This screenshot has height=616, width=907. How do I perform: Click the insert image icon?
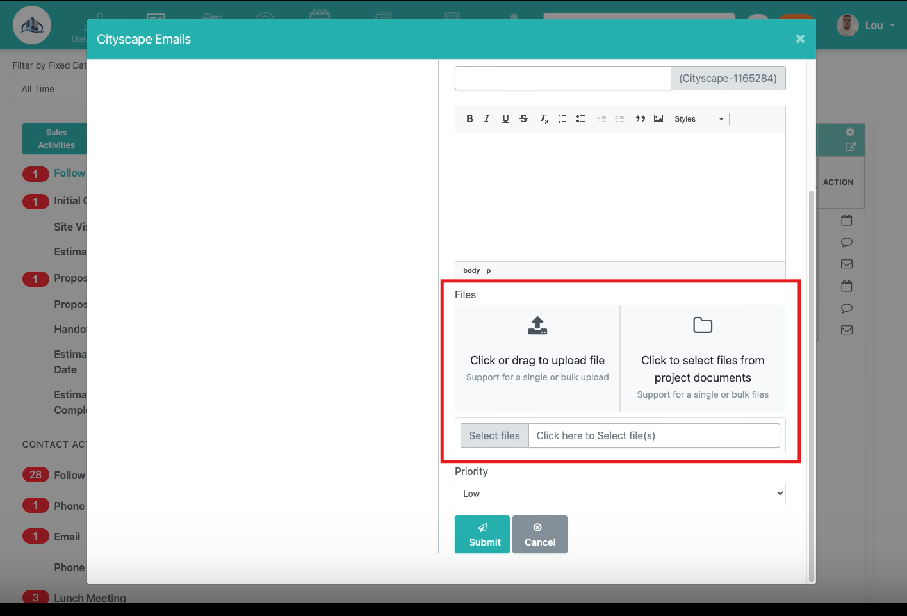(658, 118)
